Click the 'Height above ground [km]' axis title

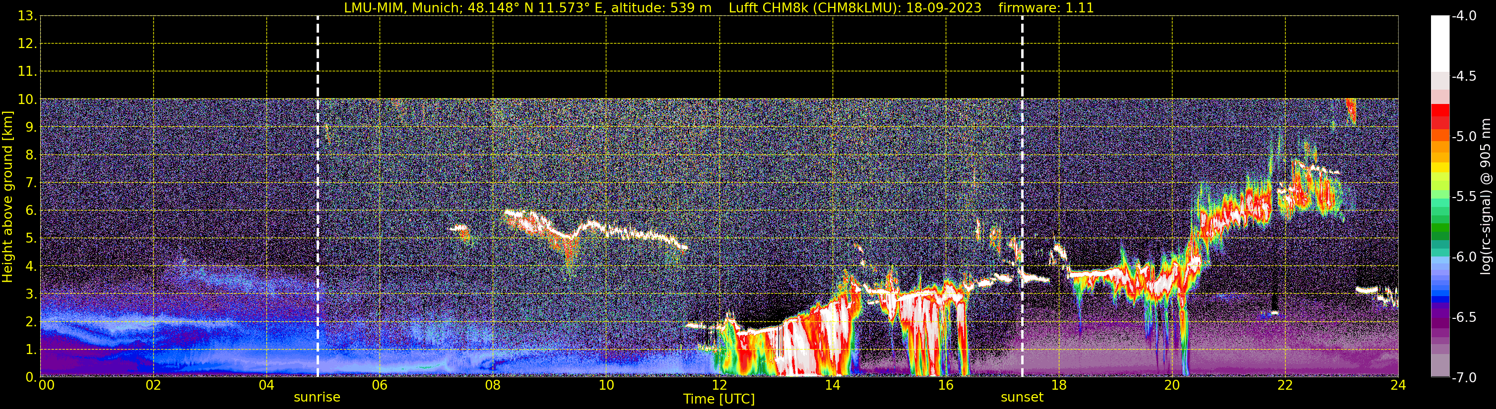(7, 197)
